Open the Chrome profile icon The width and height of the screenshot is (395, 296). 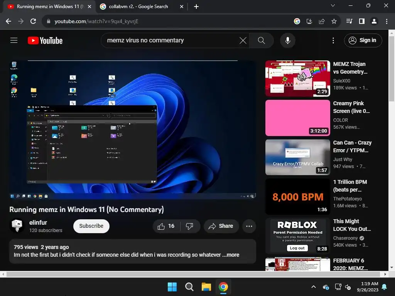pyautogui.click(x=374, y=21)
